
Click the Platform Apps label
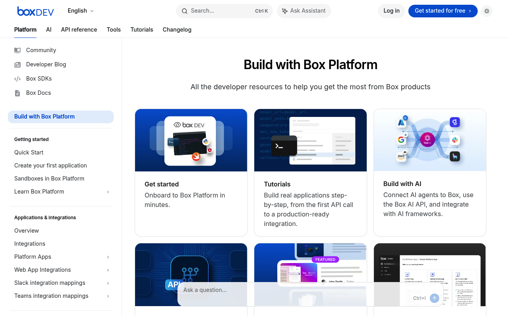tap(33, 257)
